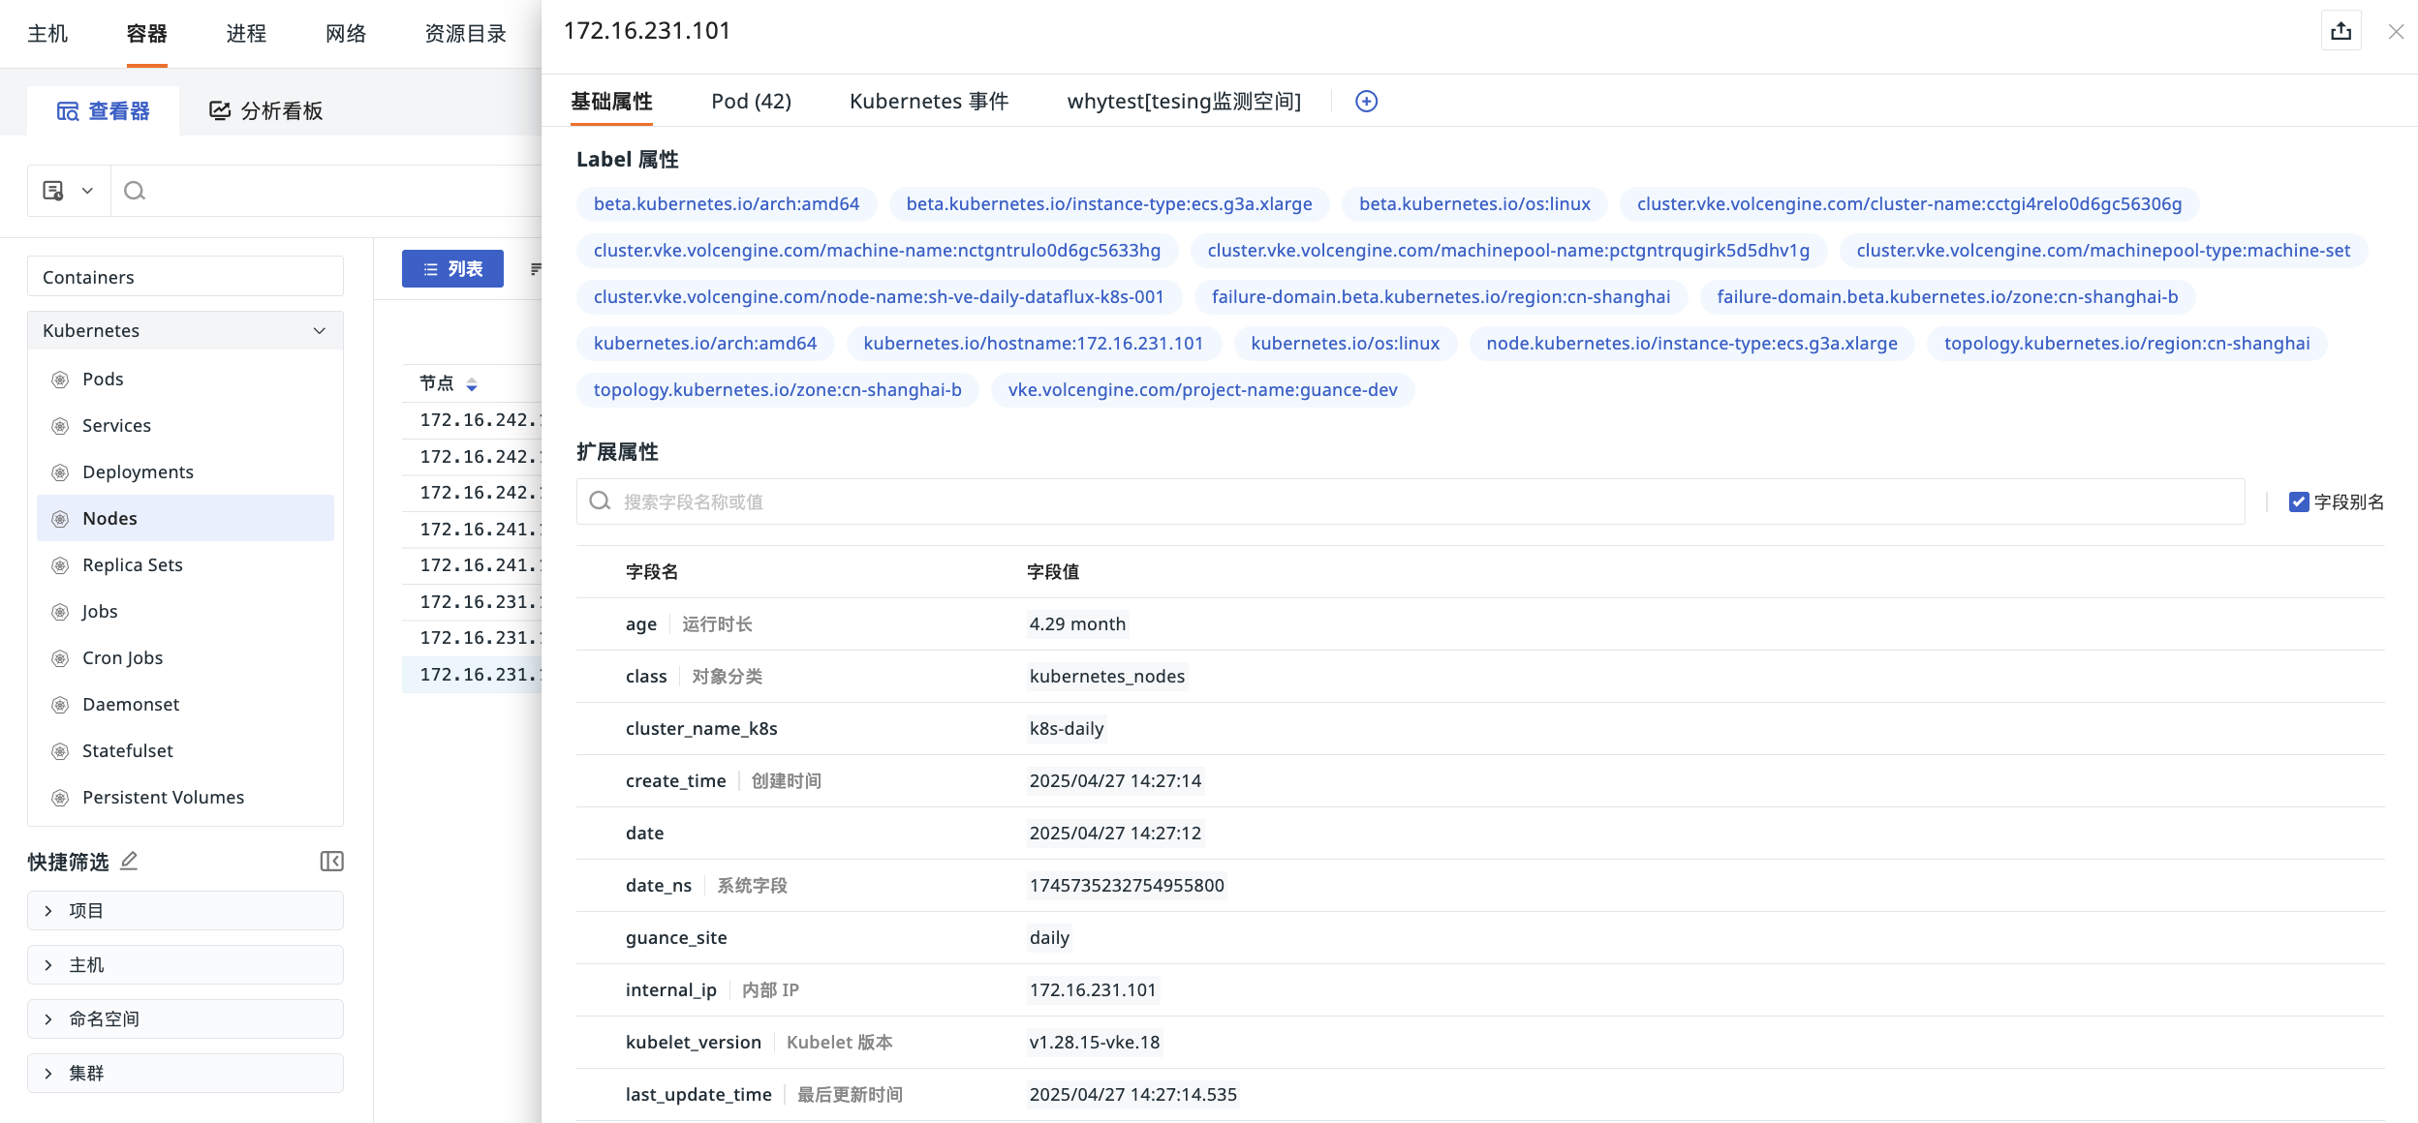Select the 基础属性 tab
The width and height of the screenshot is (2418, 1123).
(x=611, y=101)
